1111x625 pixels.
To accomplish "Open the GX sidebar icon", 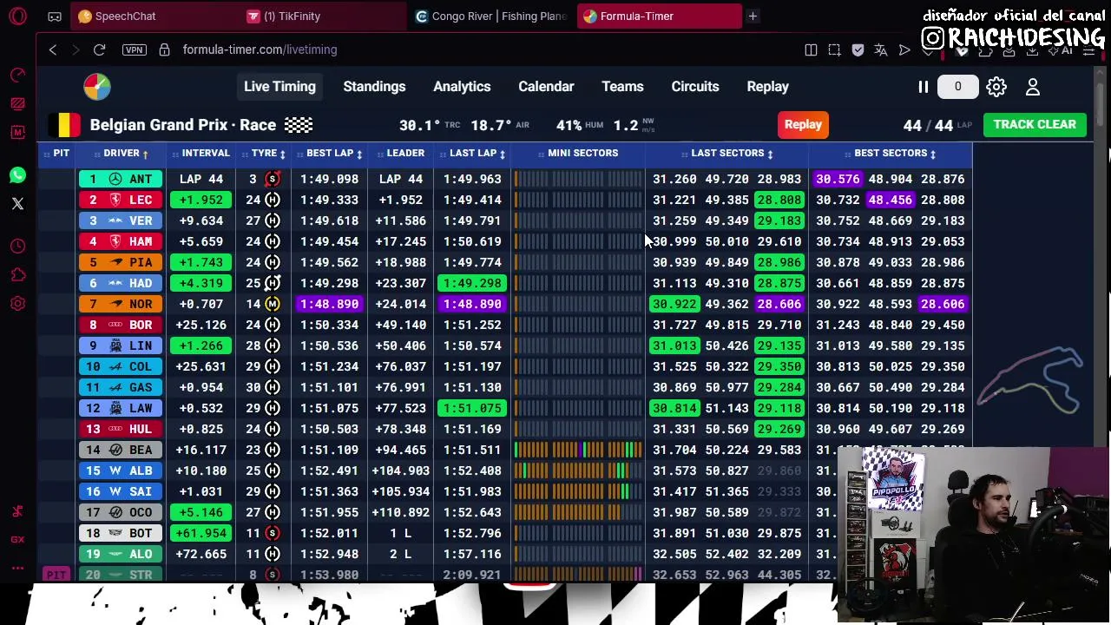I will tap(17, 539).
